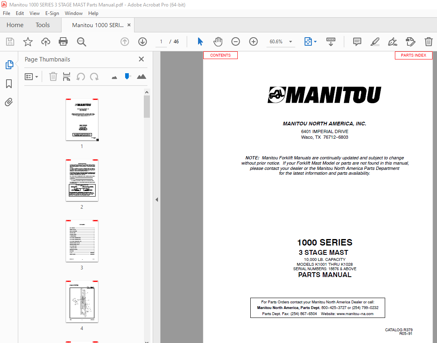Select page 4 thumbnail
The height and width of the screenshot is (343, 437).
(82, 301)
